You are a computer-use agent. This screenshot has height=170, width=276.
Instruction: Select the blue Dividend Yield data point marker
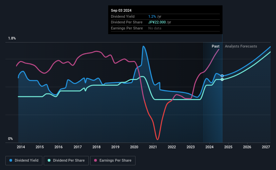pos(222,76)
